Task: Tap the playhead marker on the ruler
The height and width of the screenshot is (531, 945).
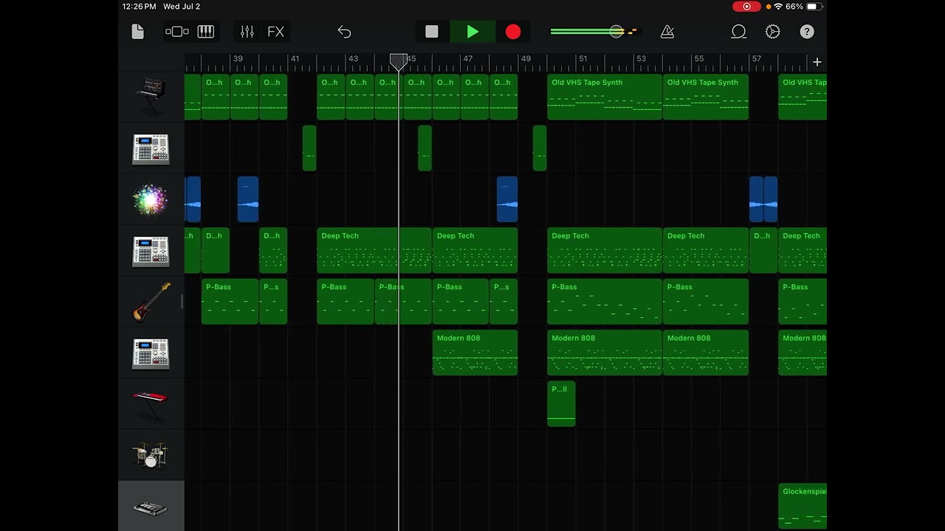Action: tap(398, 62)
